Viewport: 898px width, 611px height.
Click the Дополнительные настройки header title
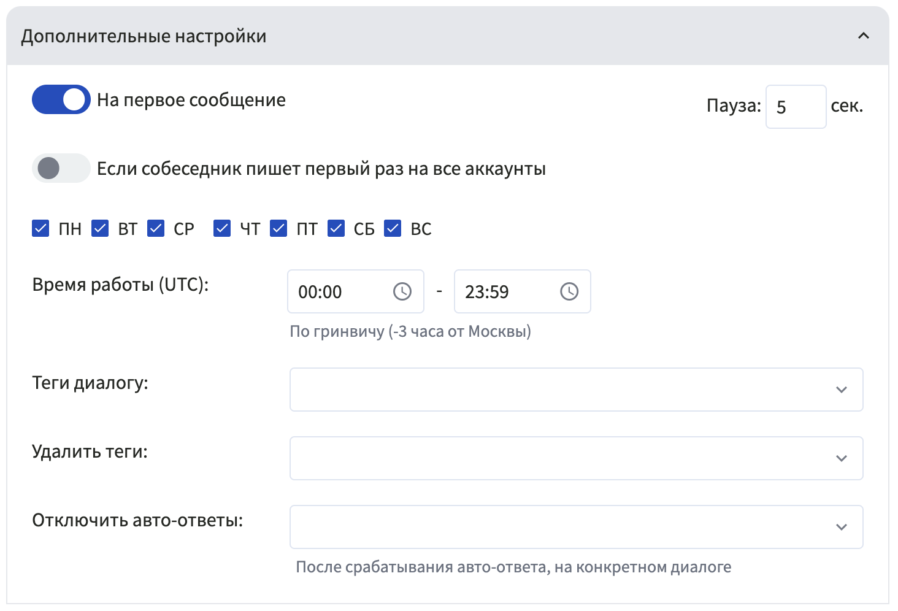[144, 36]
